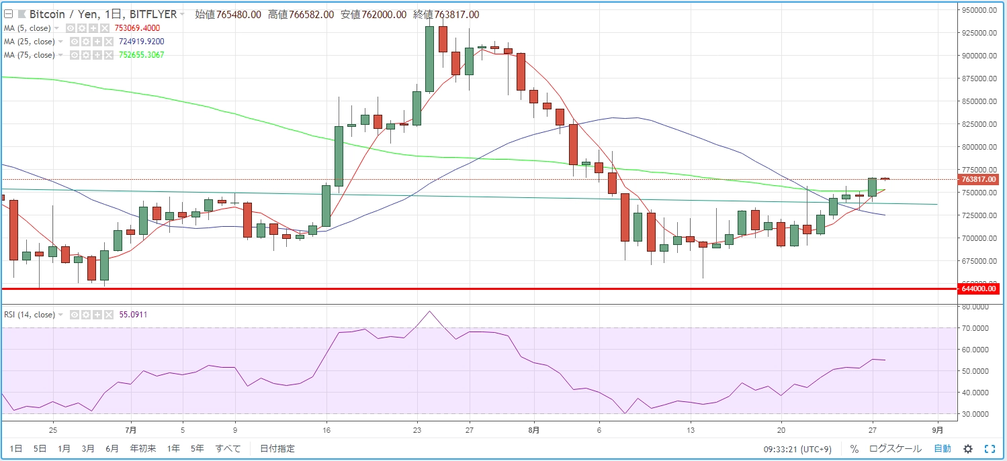Open the Bitcoin / Yen symbol dropdown arrow
The image size is (1007, 461).
(183, 14)
